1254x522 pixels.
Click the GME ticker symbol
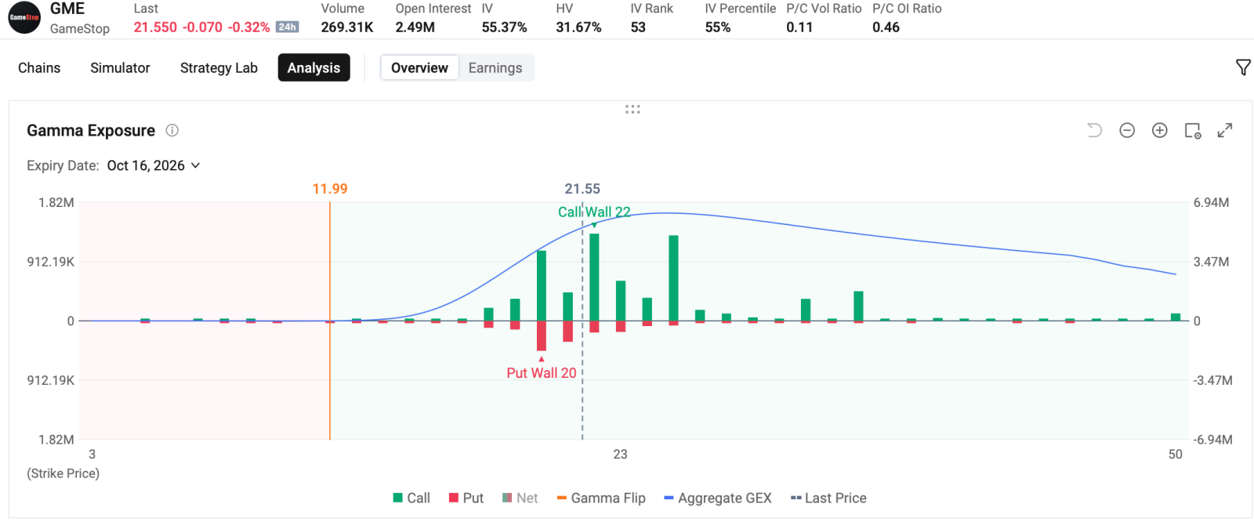(x=67, y=9)
